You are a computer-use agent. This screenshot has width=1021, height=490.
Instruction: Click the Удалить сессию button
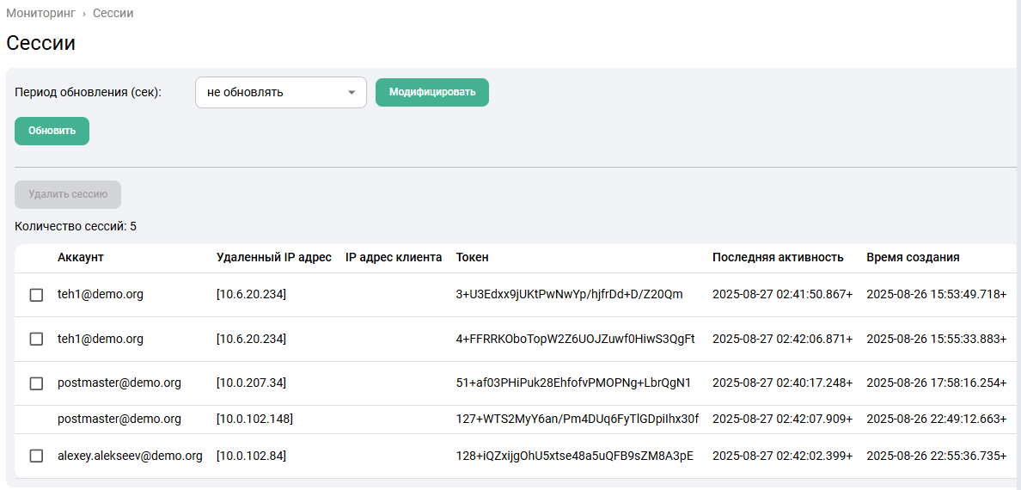coord(68,194)
